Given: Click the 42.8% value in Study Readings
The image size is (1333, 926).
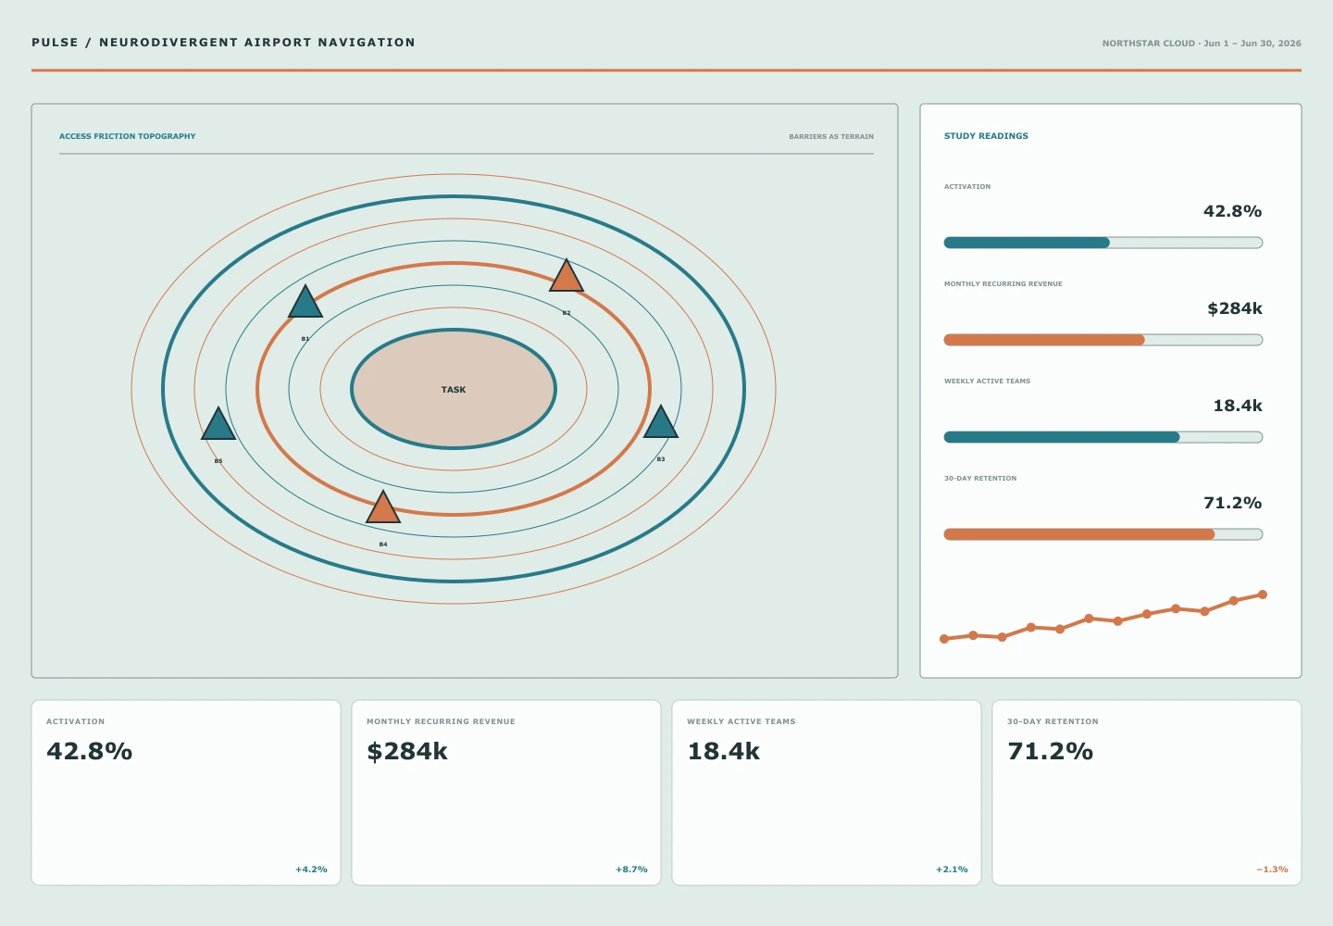Looking at the screenshot, I should click(x=1232, y=211).
